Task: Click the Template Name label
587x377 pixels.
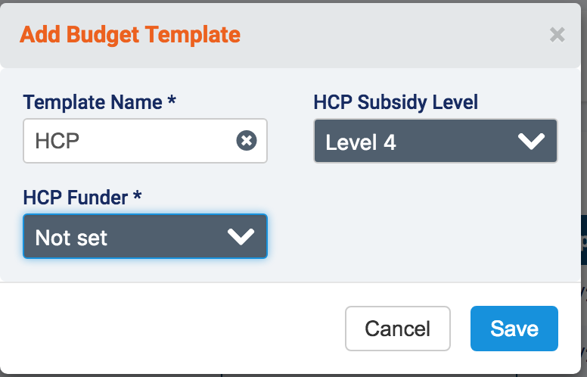Action: click(x=92, y=102)
